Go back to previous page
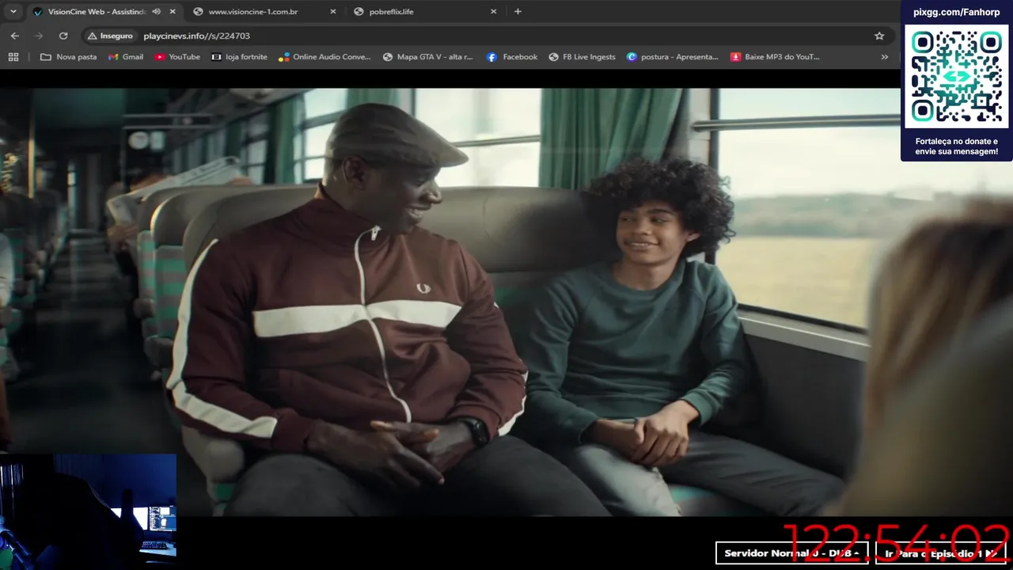This screenshot has height=570, width=1013. [x=14, y=36]
